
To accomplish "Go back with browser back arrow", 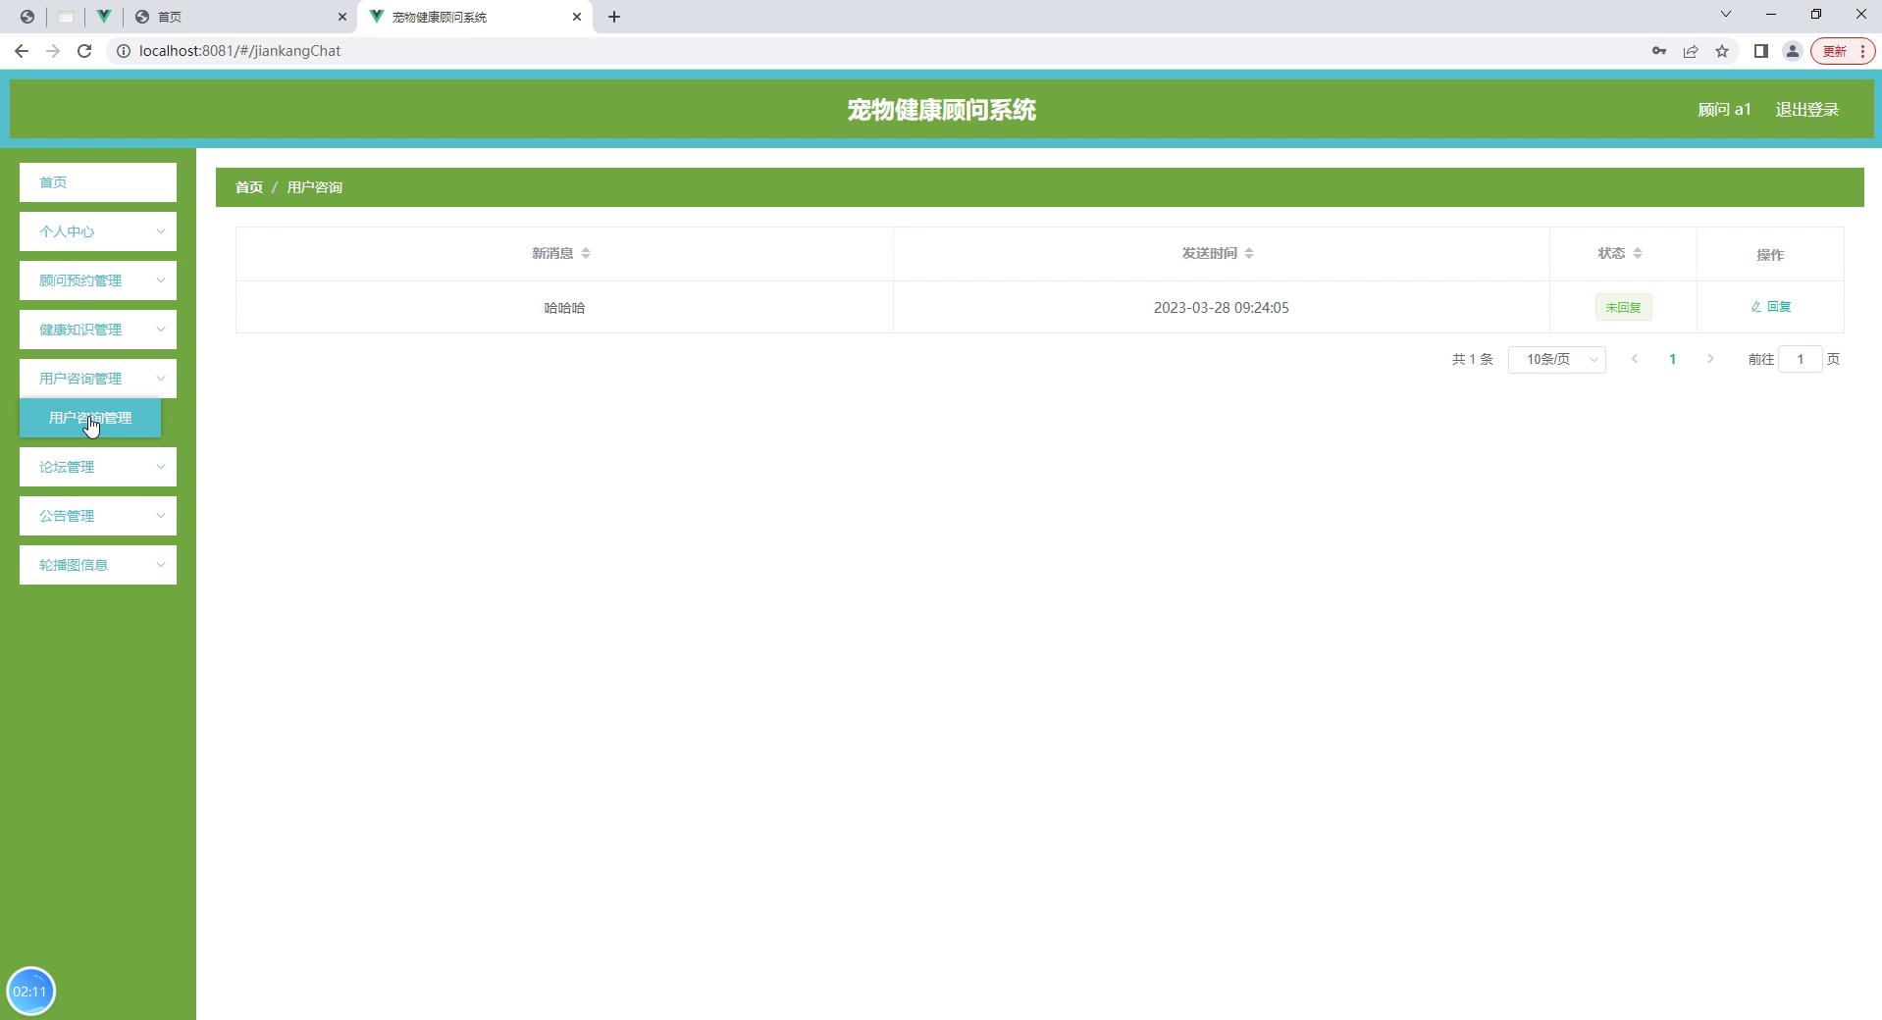I will (21, 51).
